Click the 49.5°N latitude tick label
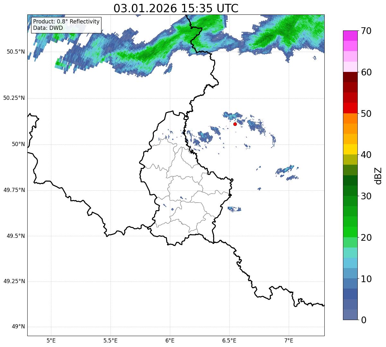386x347 pixels. [15, 236]
